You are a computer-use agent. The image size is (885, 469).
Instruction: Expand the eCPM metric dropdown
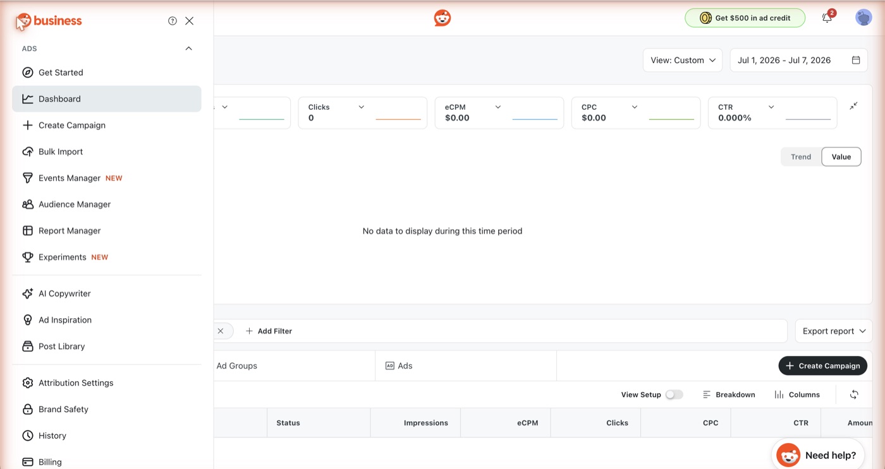[498, 107]
